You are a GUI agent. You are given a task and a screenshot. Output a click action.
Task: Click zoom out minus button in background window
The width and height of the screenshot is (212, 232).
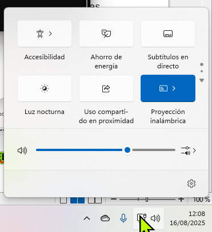(x=114, y=199)
